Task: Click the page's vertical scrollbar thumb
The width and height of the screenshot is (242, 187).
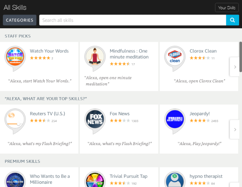Action: [241, 57]
